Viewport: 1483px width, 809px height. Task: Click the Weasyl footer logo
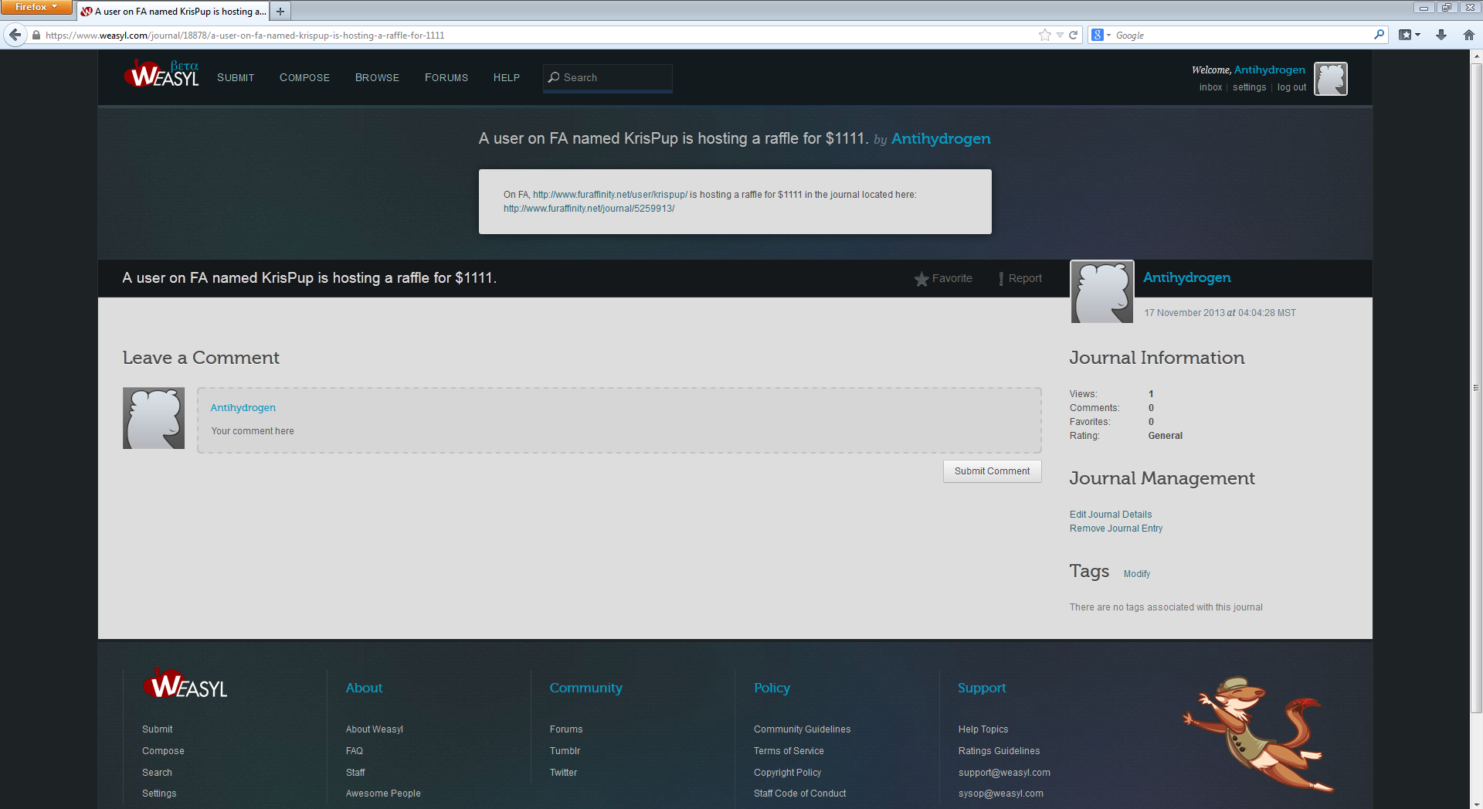[185, 684]
